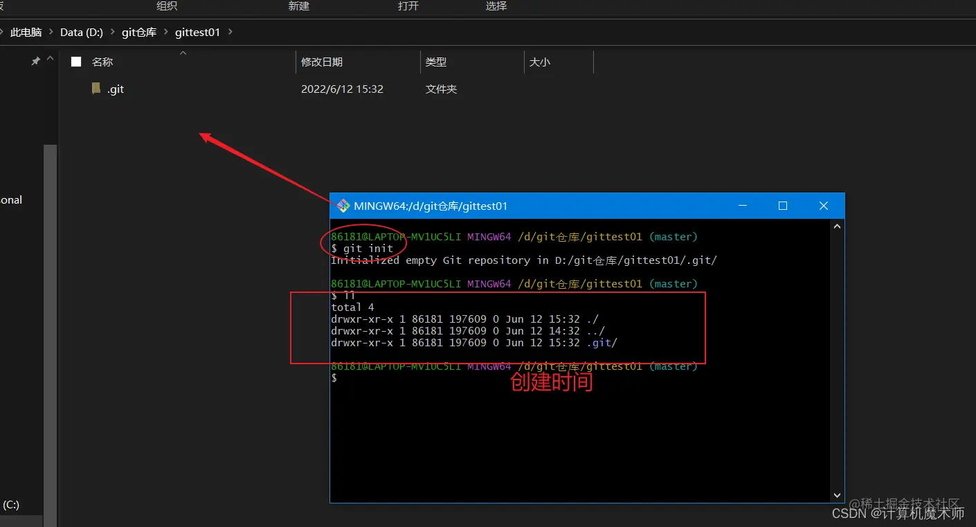Screen dimensions: 976x527
Task: Click the 'Initialized empty Git repository' output line
Action: 524,260
